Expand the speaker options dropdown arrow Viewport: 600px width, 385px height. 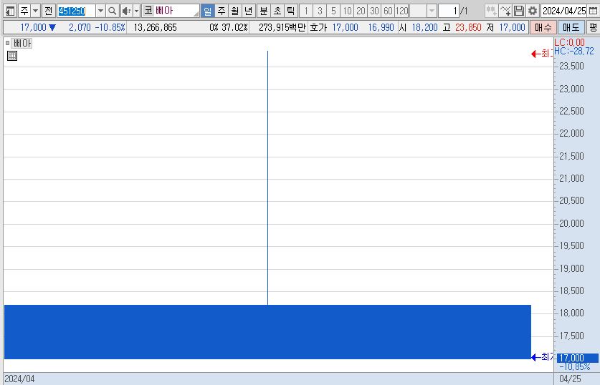137,11
